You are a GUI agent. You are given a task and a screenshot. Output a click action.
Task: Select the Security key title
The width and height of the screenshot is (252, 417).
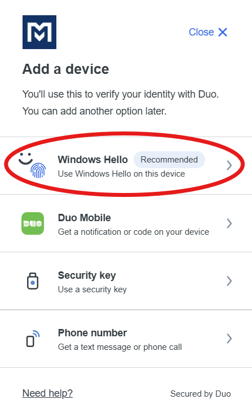87,275
